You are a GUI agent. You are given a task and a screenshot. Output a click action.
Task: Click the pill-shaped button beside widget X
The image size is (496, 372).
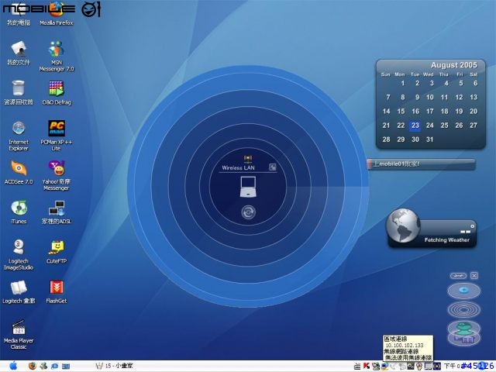point(458,276)
